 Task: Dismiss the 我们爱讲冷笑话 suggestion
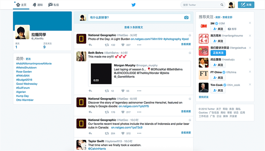point(250,48)
